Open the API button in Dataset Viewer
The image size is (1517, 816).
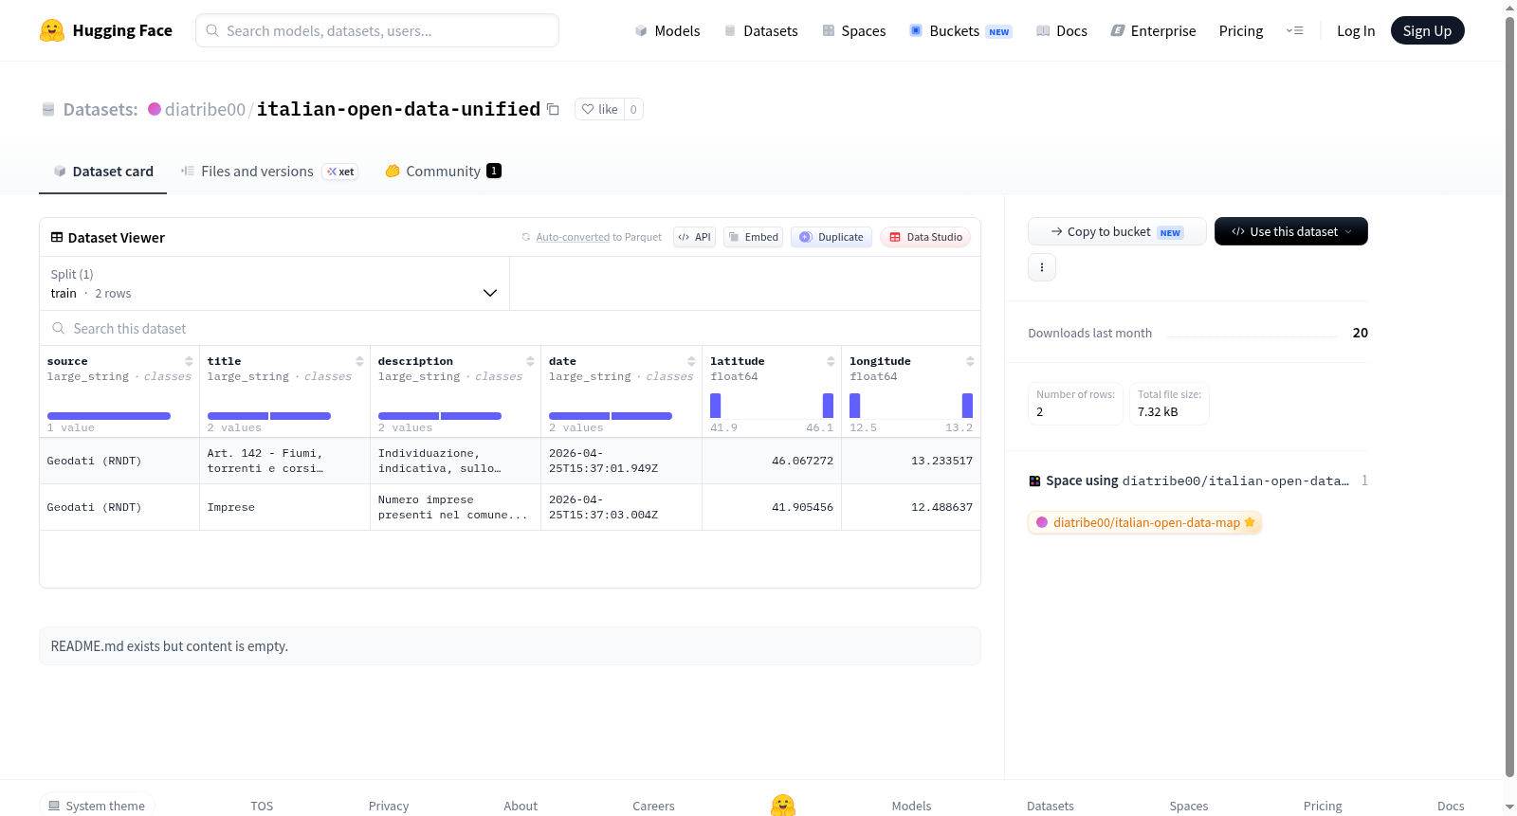[694, 237]
